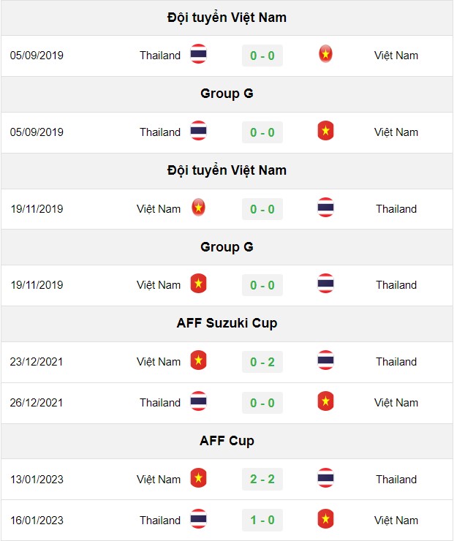The image size is (454, 541).
Task: Select the AFF Suzuki Cup header
Action: tap(227, 323)
